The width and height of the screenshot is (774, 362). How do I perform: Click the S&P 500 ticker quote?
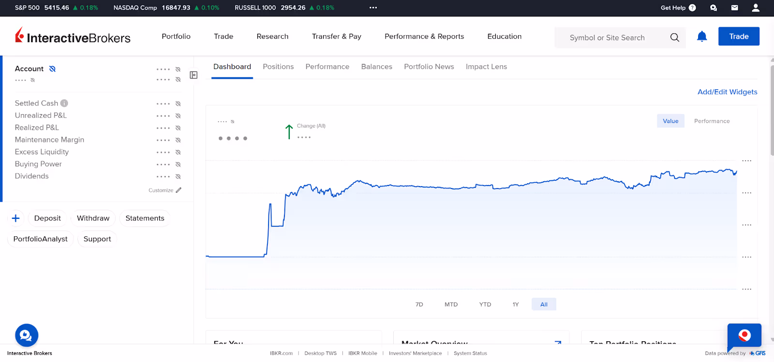tap(57, 8)
